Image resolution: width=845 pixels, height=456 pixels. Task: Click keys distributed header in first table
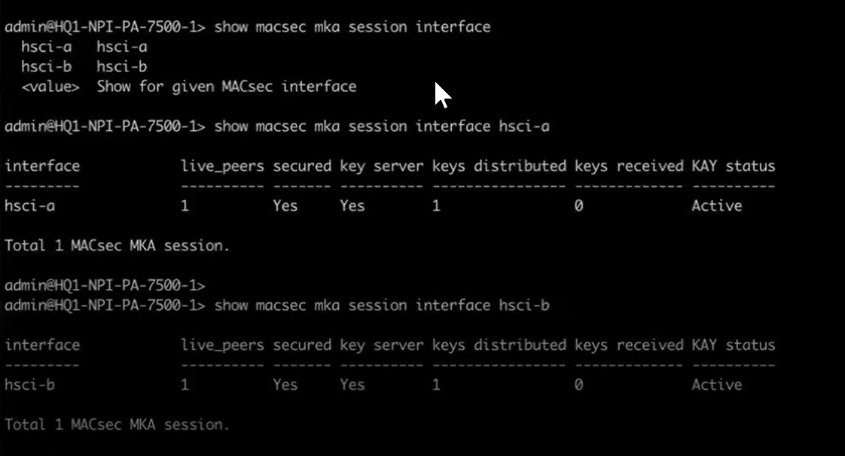499,166
